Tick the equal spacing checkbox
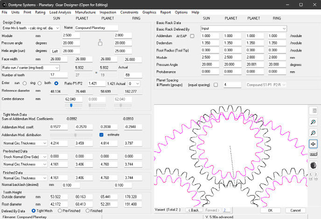This screenshot has height=219, width=321. 216,85
